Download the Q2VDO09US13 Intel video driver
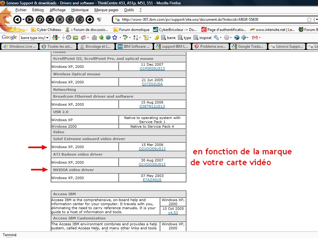Viewport: 318px width, 238px height. click(x=152, y=149)
